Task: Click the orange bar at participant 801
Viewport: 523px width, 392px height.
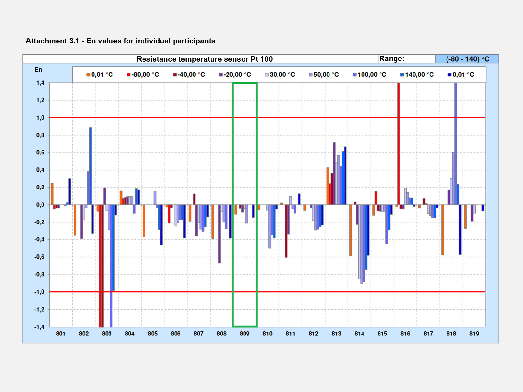Action: pyautogui.click(x=52, y=194)
